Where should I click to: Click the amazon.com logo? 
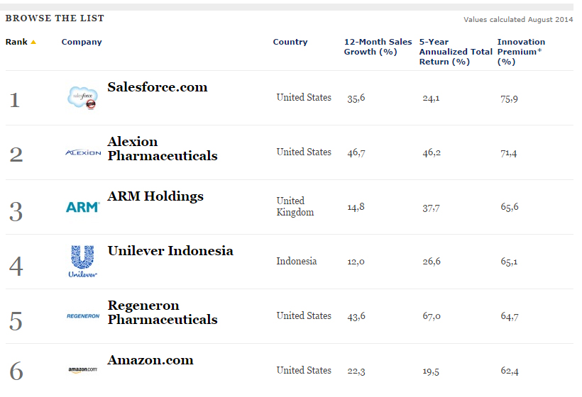(83, 369)
